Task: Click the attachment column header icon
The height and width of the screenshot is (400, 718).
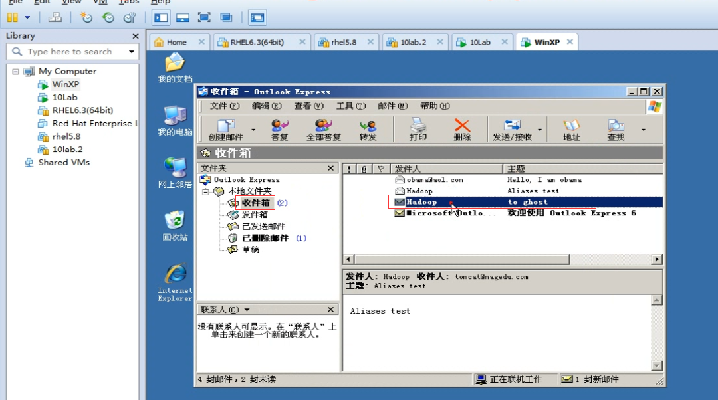Action: [x=364, y=169]
